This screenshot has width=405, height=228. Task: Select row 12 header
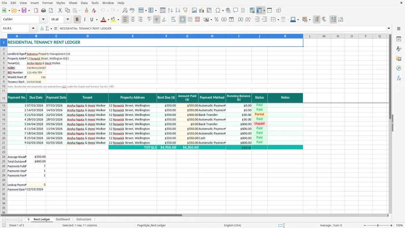pos(4,98)
